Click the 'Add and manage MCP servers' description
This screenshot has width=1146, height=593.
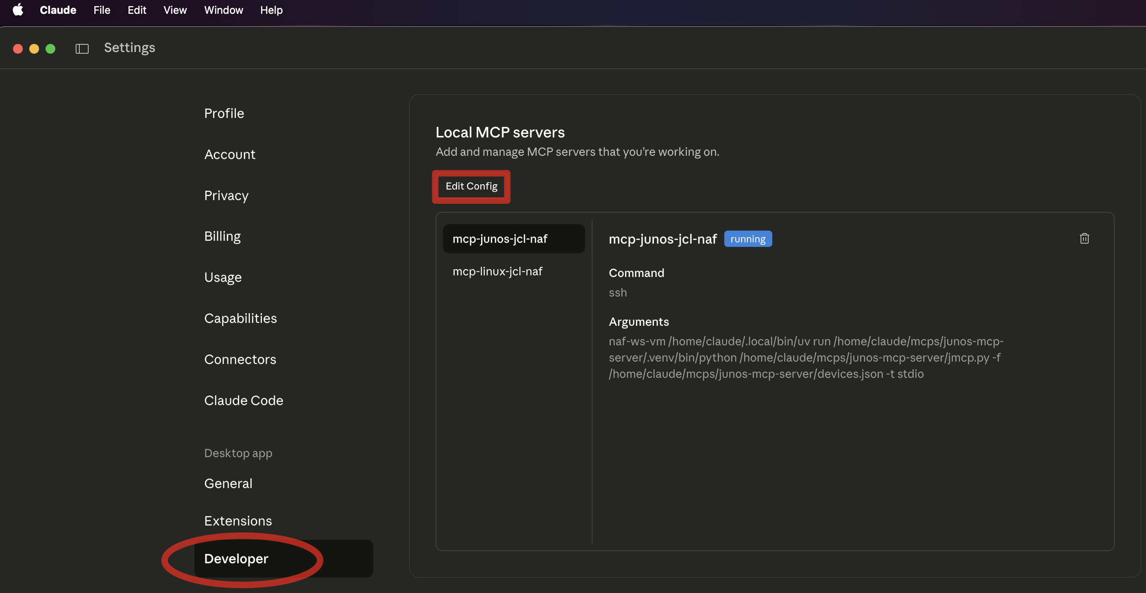tap(577, 152)
